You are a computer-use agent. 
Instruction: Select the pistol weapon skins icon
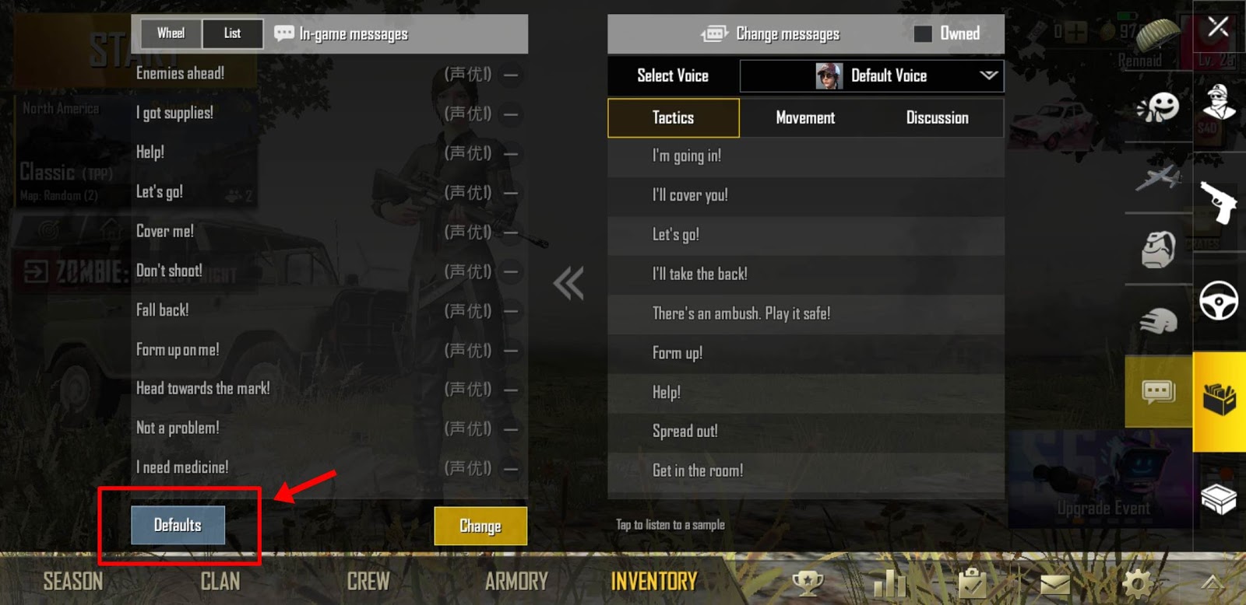coord(1219,202)
